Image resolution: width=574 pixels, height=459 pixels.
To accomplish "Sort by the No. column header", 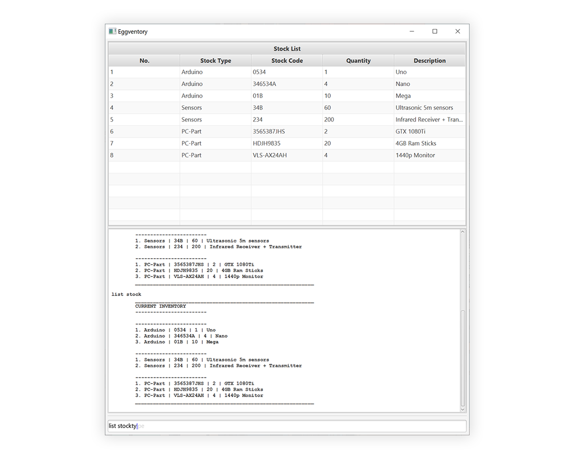I will pos(144,61).
